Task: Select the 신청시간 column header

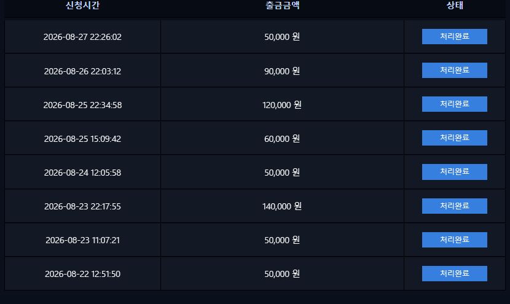Action: (82, 6)
